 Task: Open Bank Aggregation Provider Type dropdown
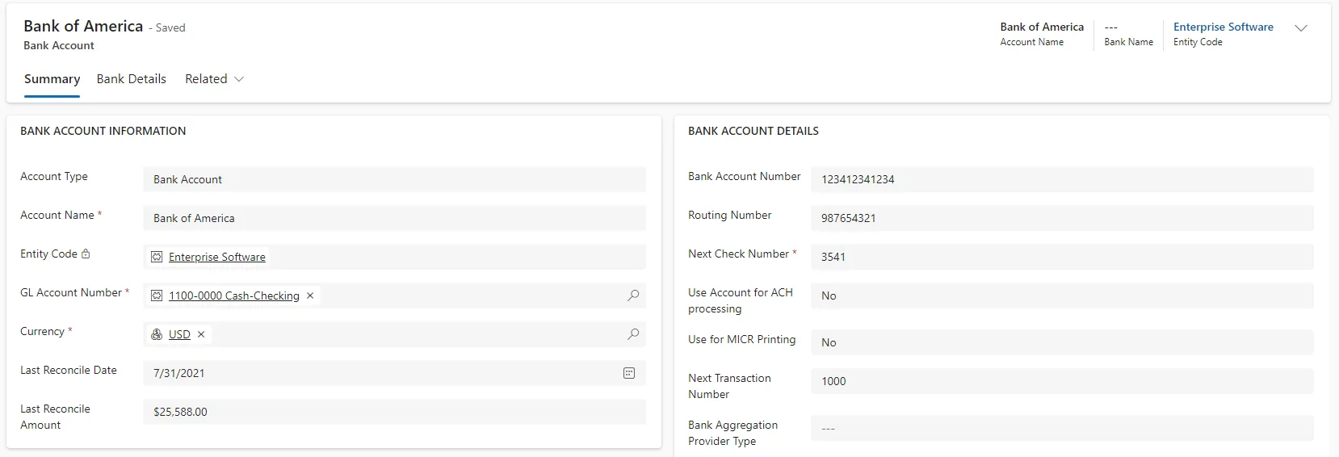[x=1062, y=428]
